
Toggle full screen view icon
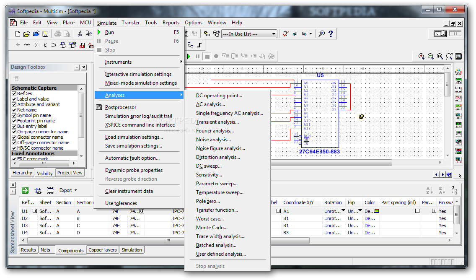coord(458,57)
